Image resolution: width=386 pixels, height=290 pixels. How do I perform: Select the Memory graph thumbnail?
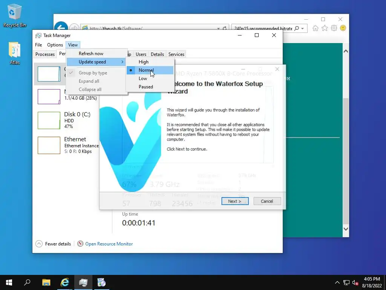click(49, 97)
